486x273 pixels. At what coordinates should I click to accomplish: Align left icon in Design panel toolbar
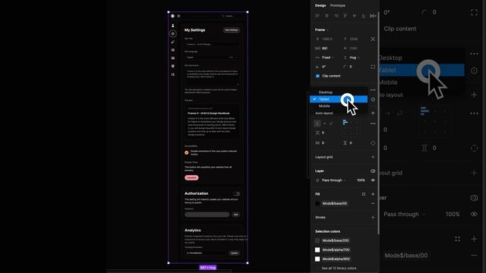click(317, 16)
